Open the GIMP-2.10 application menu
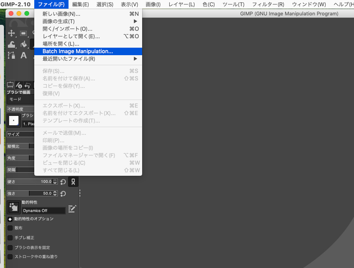 15,4
